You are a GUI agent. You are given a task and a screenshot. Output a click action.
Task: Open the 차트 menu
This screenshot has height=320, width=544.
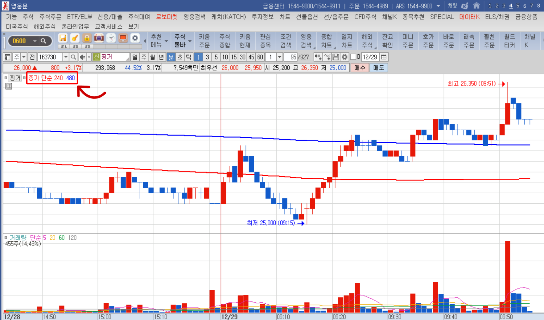pyautogui.click(x=285, y=17)
